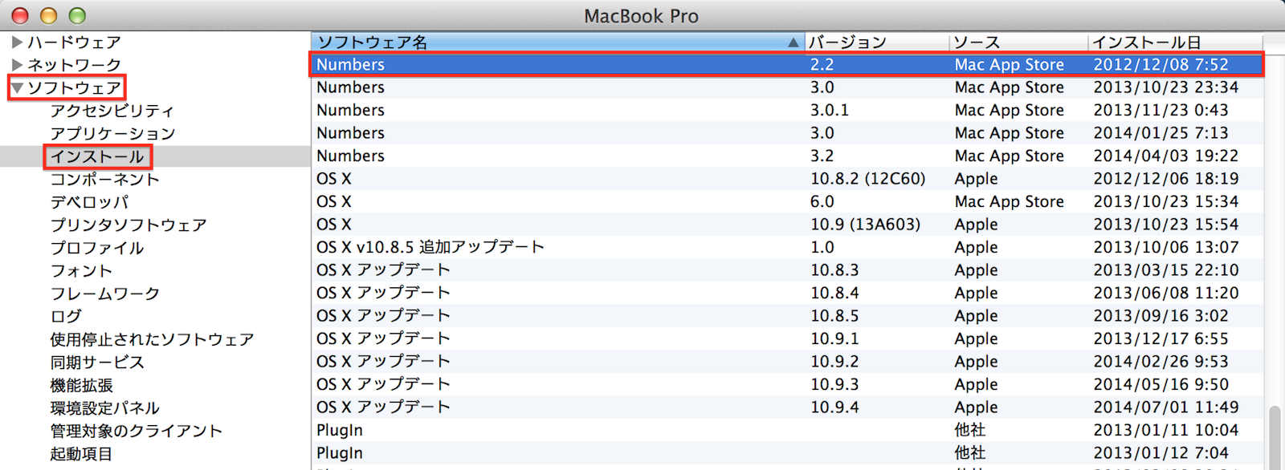Select 機能拡張 in the sidebar
The image size is (1285, 470).
coord(81,385)
